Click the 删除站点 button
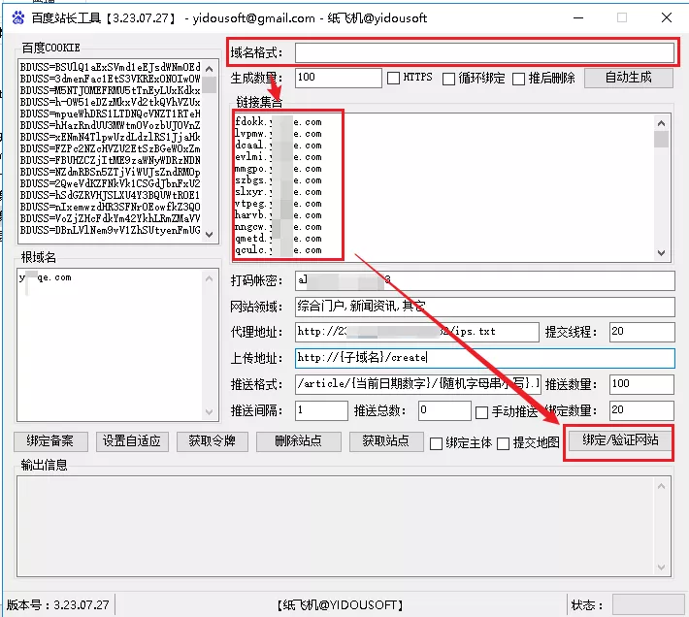 click(298, 441)
